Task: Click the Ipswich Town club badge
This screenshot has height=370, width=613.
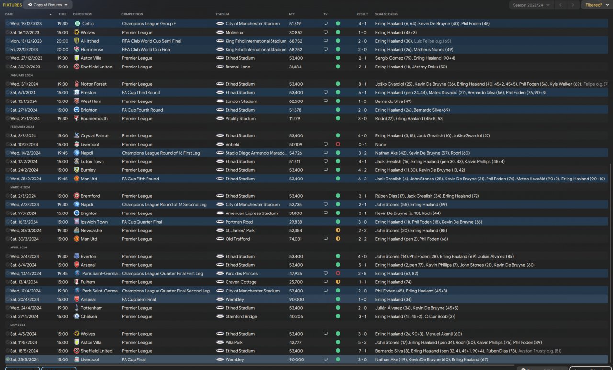Action: [x=77, y=222]
